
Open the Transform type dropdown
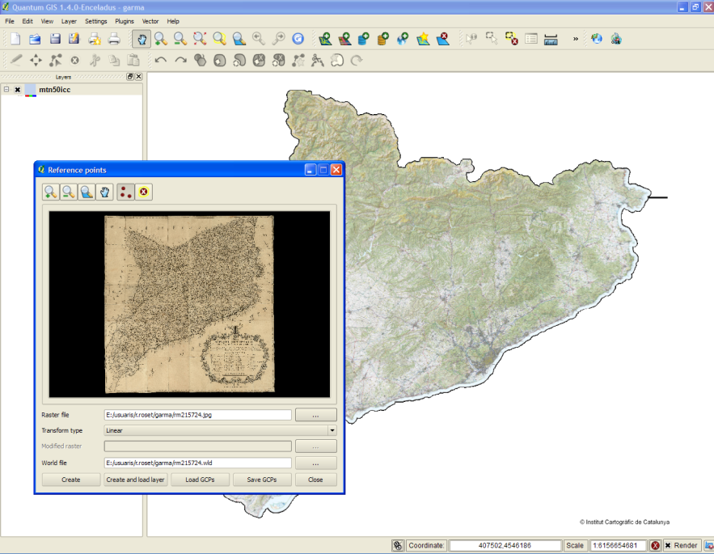pos(221,430)
